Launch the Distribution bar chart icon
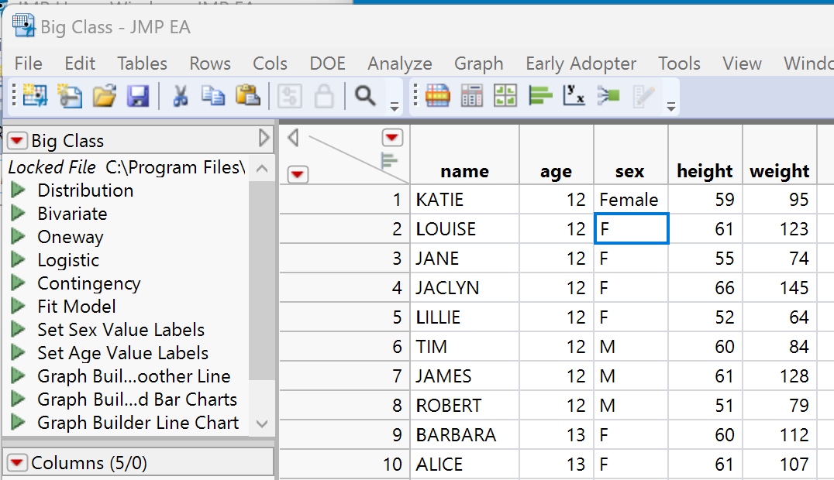Image resolution: width=834 pixels, height=480 pixels. point(539,96)
